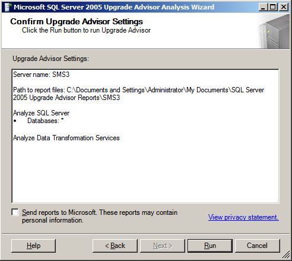Click the server graphic in header

(x=275, y=32)
